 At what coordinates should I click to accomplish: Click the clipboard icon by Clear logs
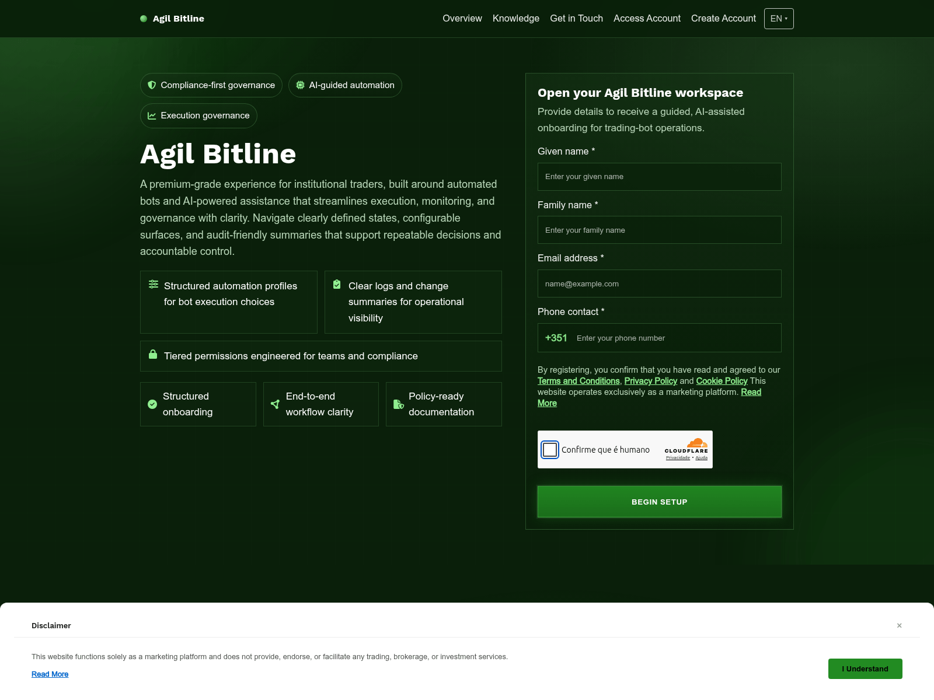pyautogui.click(x=337, y=284)
